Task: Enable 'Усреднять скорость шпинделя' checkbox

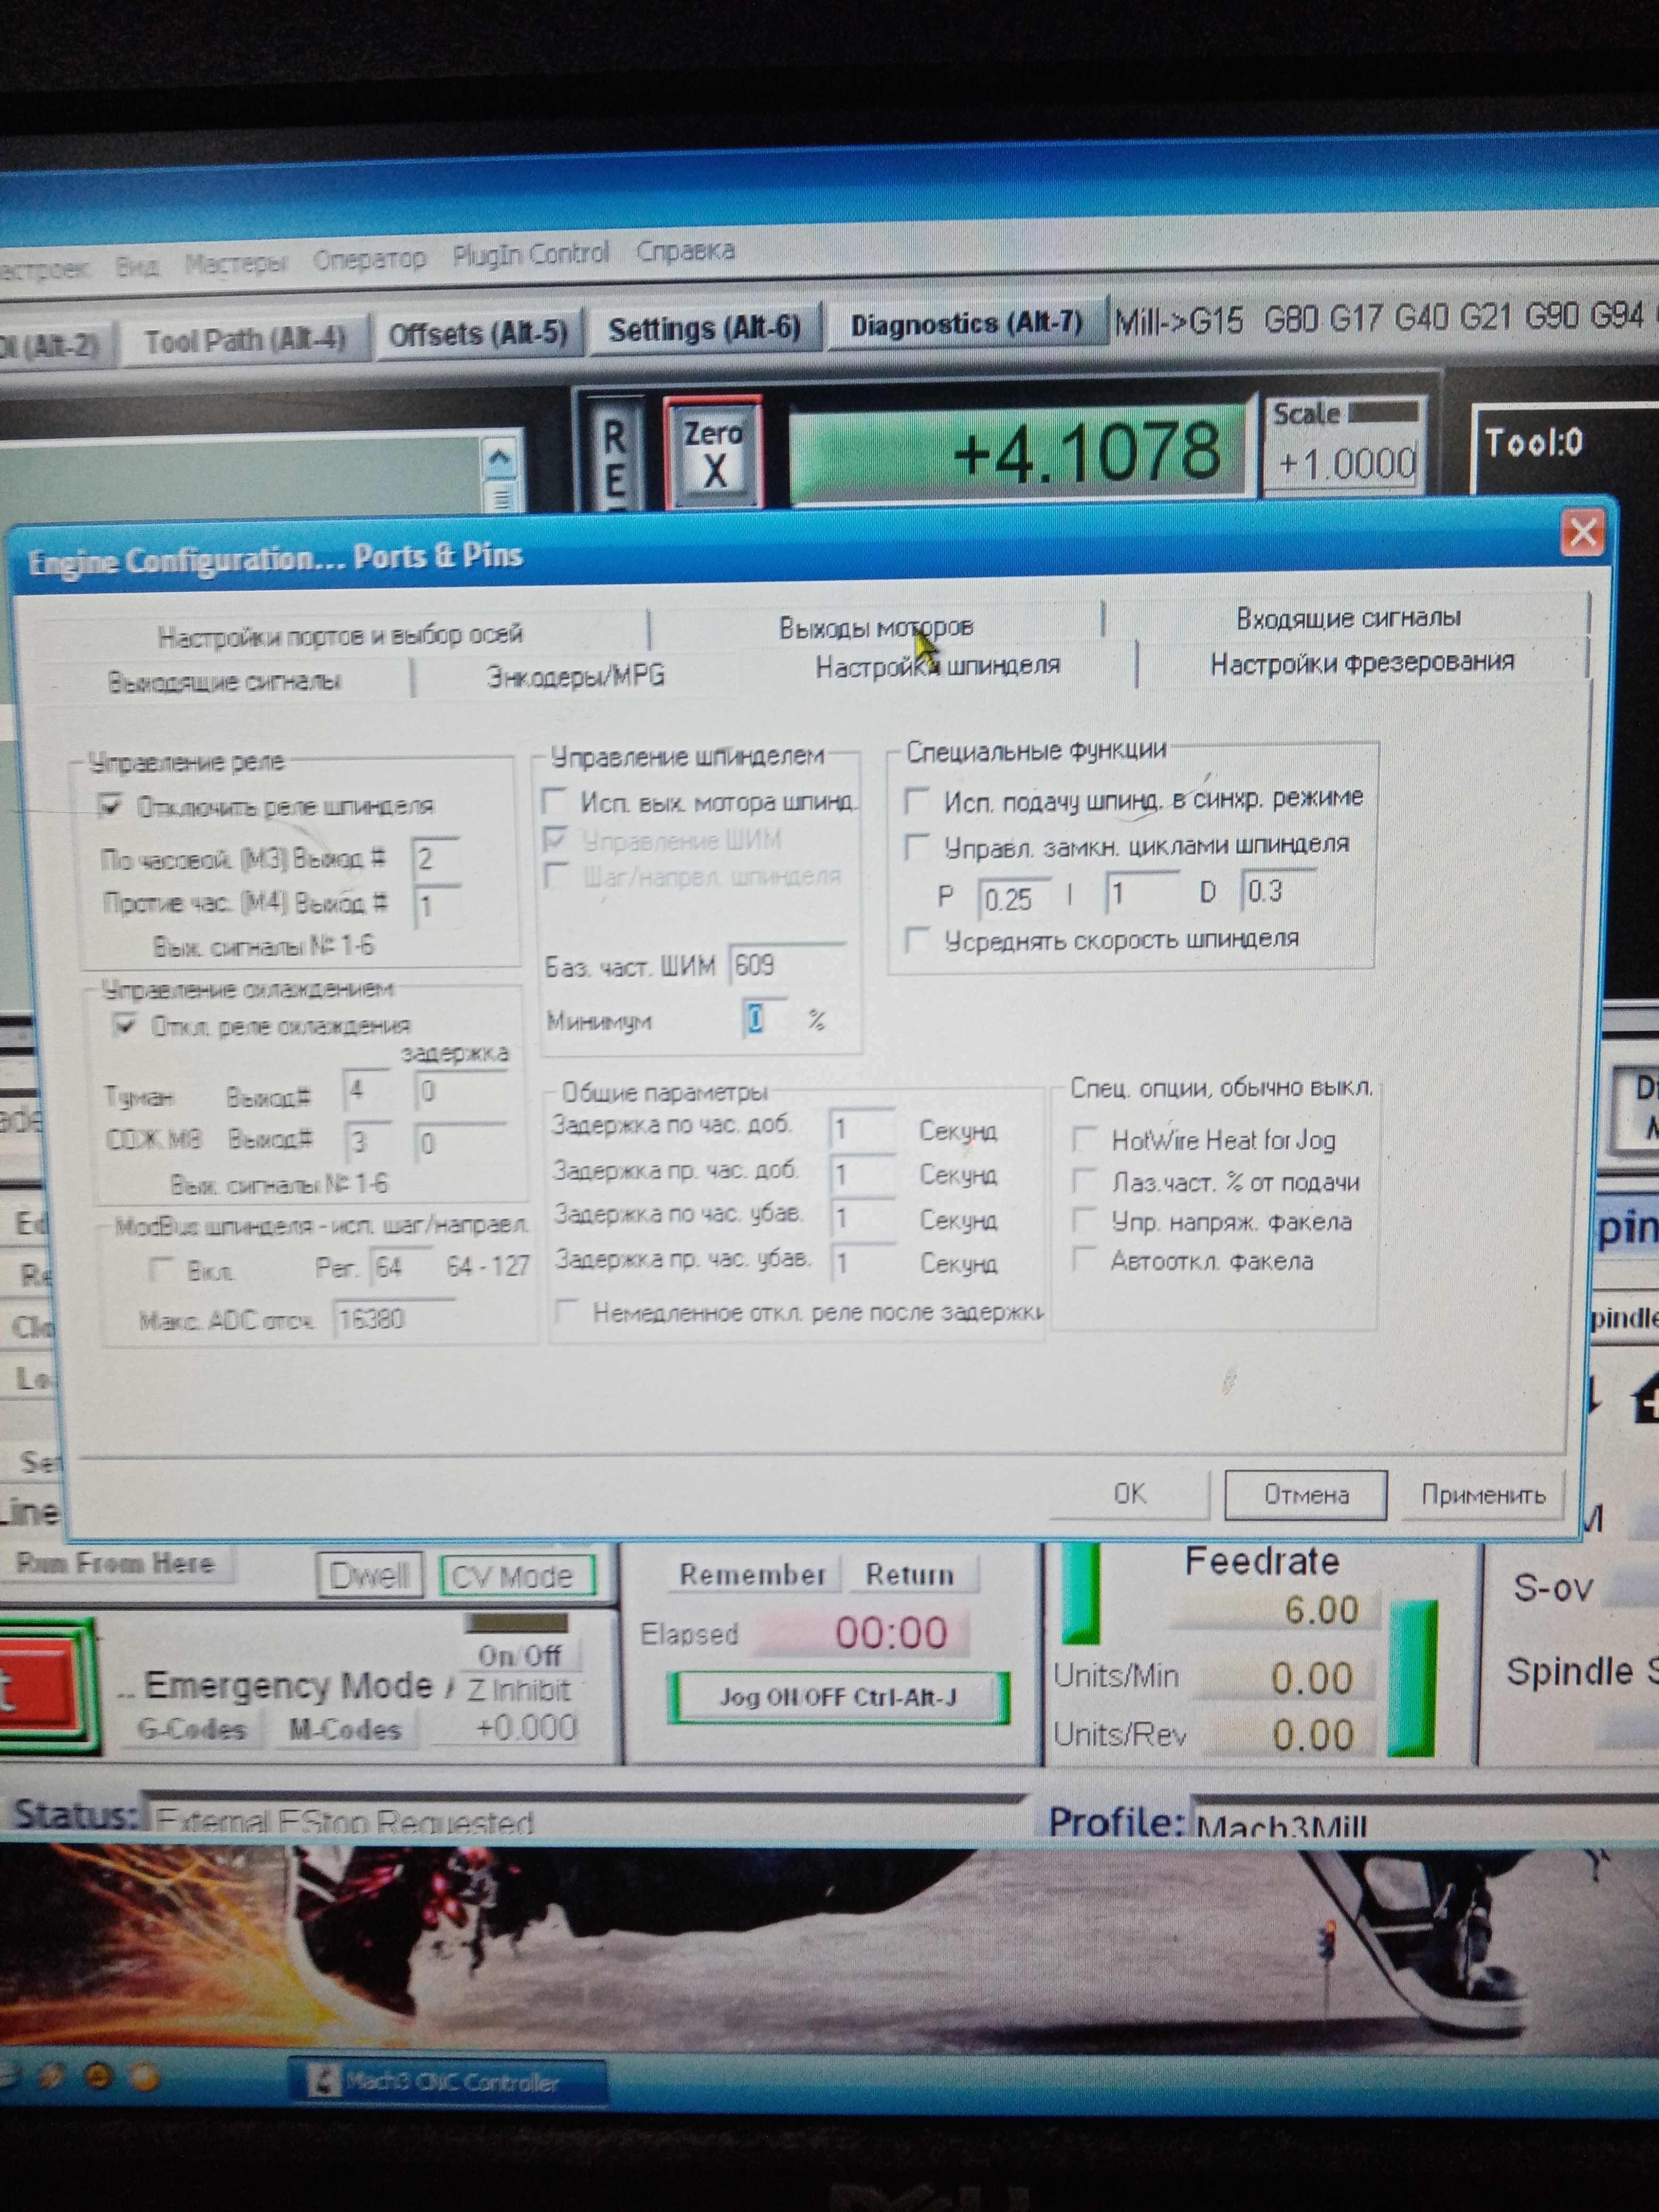Action: (916, 940)
